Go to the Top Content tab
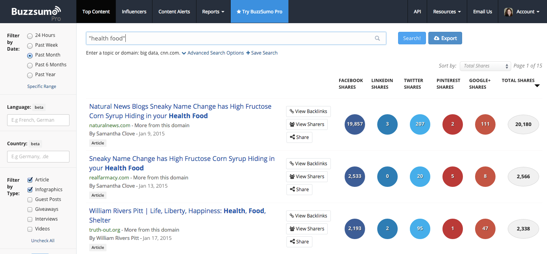 coord(96,12)
